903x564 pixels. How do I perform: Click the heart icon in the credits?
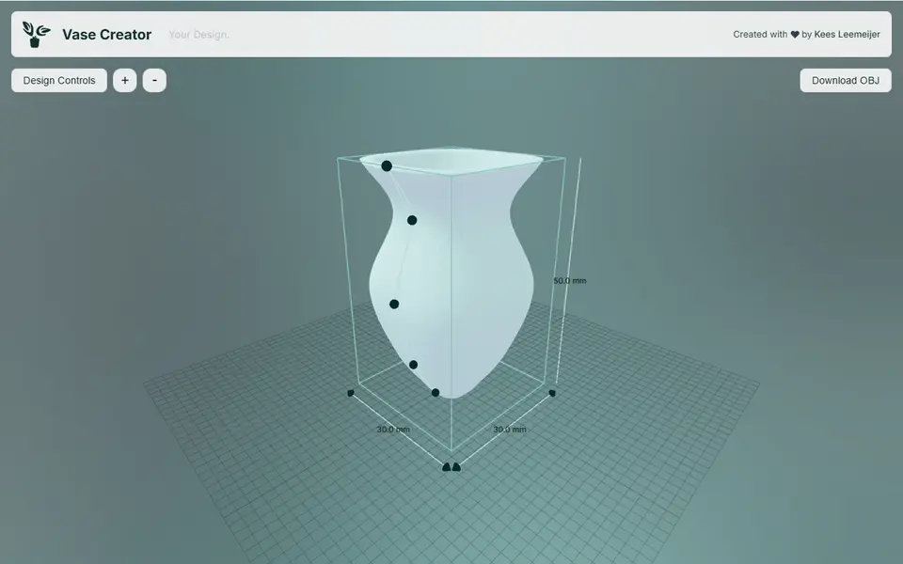point(795,35)
